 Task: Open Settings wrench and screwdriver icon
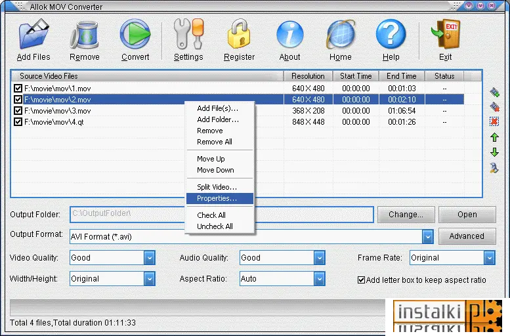[188, 34]
